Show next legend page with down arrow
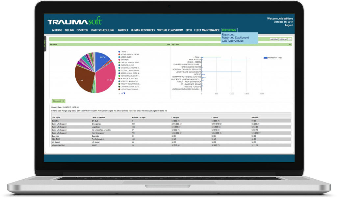 (x=124, y=93)
